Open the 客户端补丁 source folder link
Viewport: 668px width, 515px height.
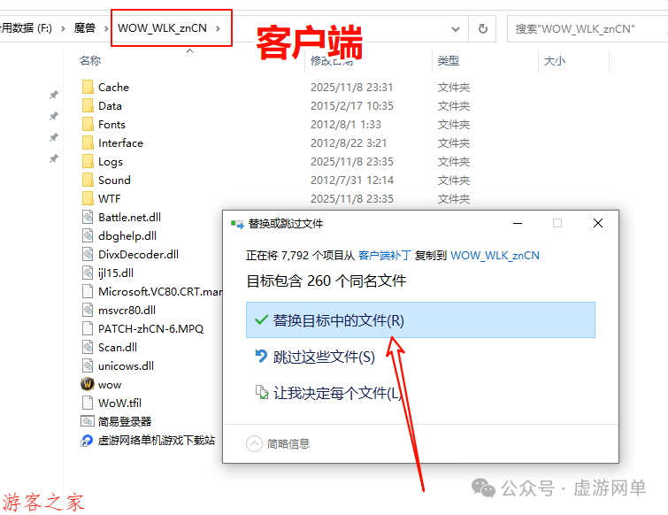(384, 255)
